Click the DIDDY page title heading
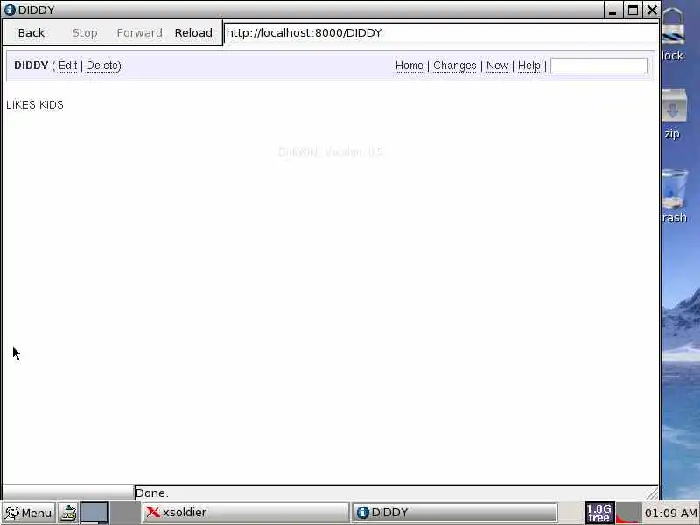Image resolution: width=700 pixels, height=525 pixels. point(31,66)
